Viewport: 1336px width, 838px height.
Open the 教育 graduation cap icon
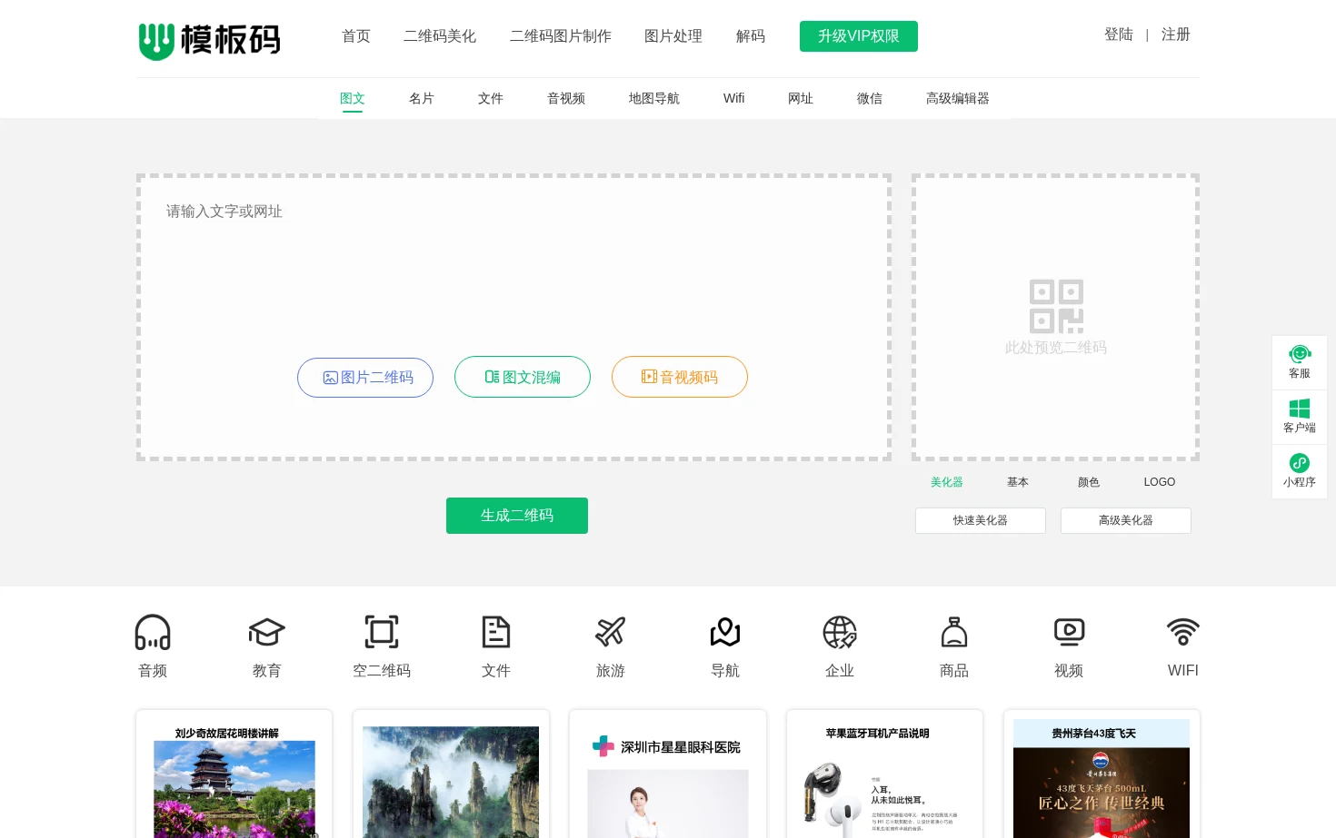pyautogui.click(x=267, y=632)
